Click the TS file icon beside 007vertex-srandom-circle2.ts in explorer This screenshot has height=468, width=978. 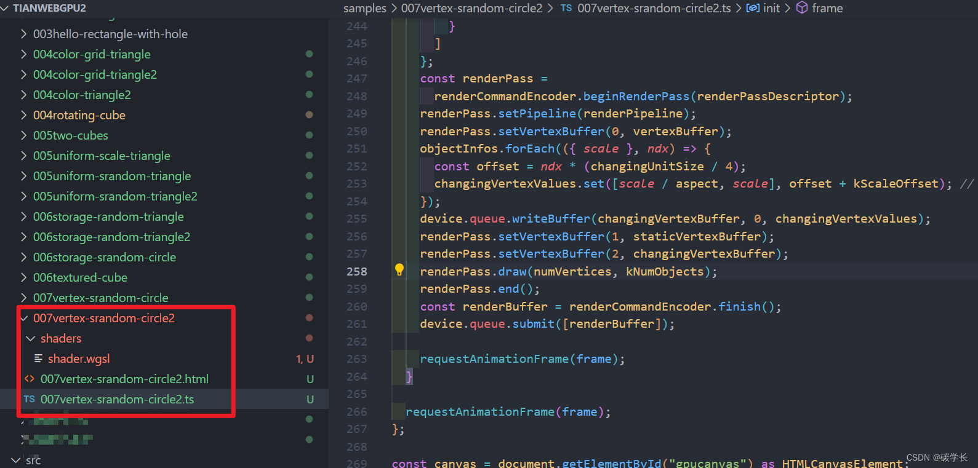[x=29, y=399]
